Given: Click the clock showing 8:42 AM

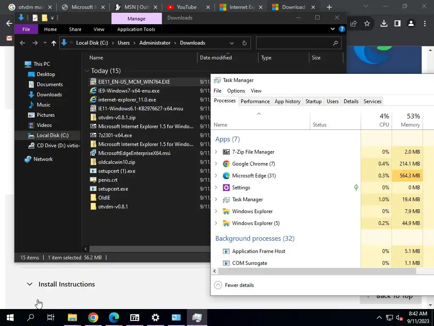Looking at the screenshot, I should tap(417, 314).
